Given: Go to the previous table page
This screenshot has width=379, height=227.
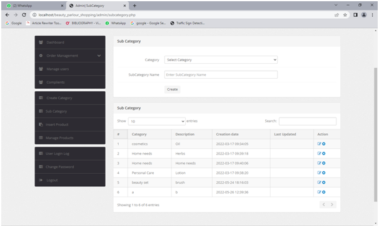Looking at the screenshot, I should (323, 204).
